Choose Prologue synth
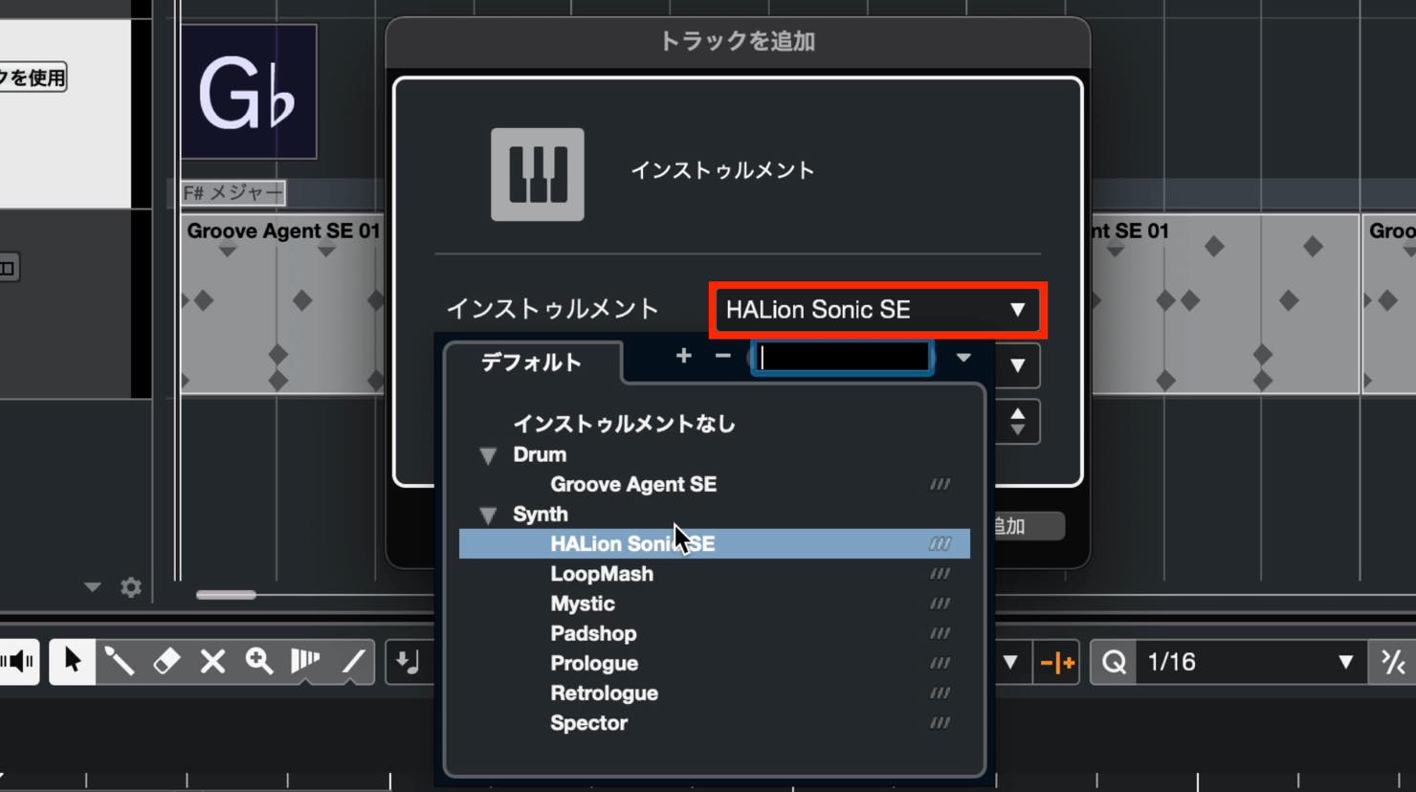Viewport: 1416px width, 792px height. point(594,663)
